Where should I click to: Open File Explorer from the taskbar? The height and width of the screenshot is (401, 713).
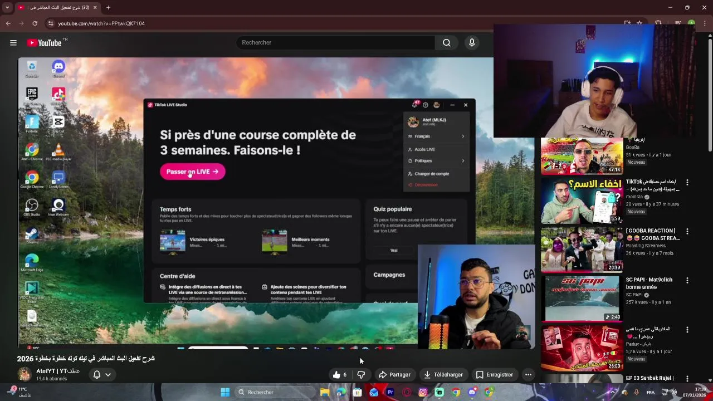tap(325, 392)
